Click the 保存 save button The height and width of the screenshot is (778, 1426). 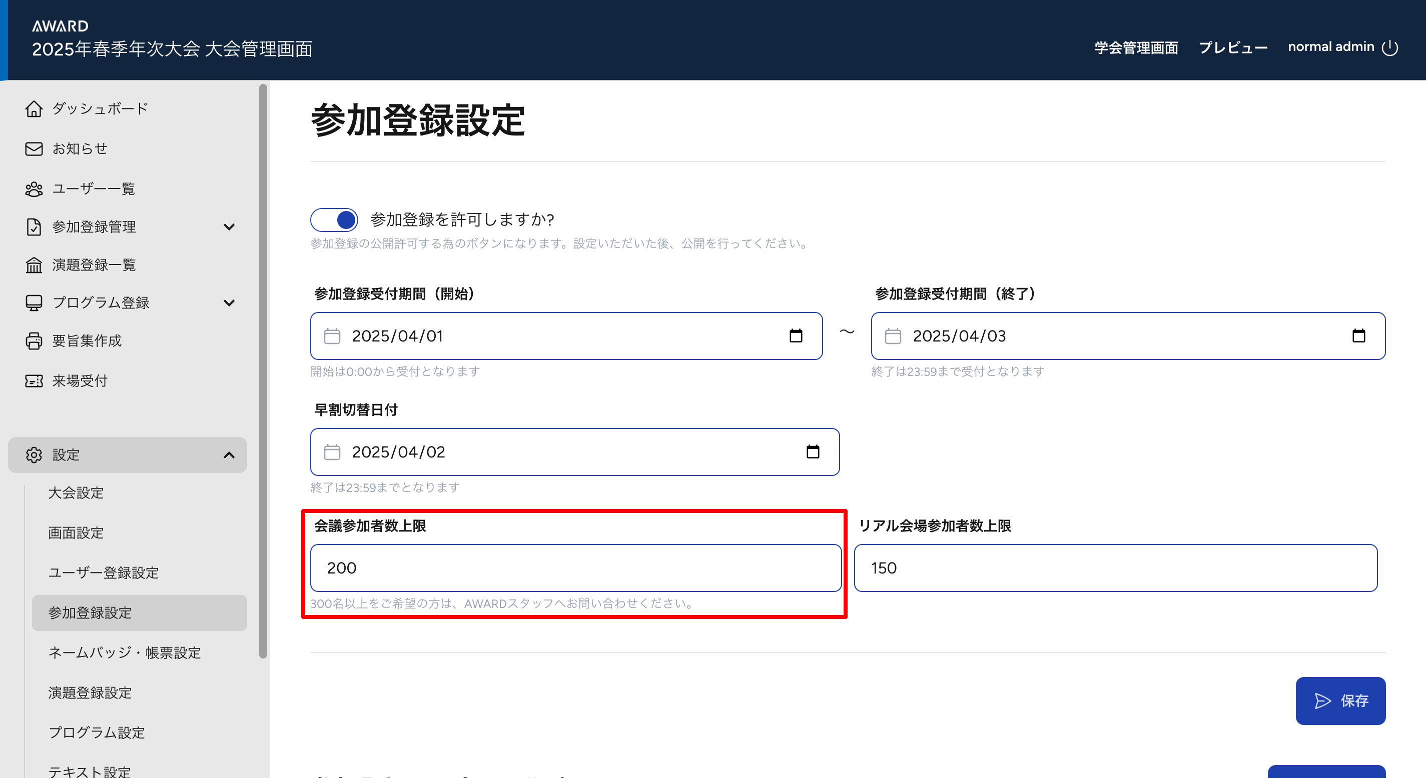(1340, 700)
